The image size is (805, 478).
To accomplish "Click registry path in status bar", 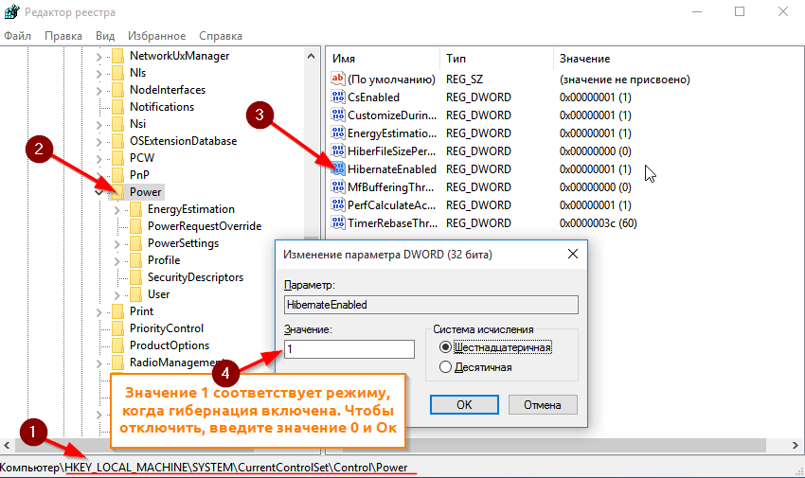I will [204, 468].
